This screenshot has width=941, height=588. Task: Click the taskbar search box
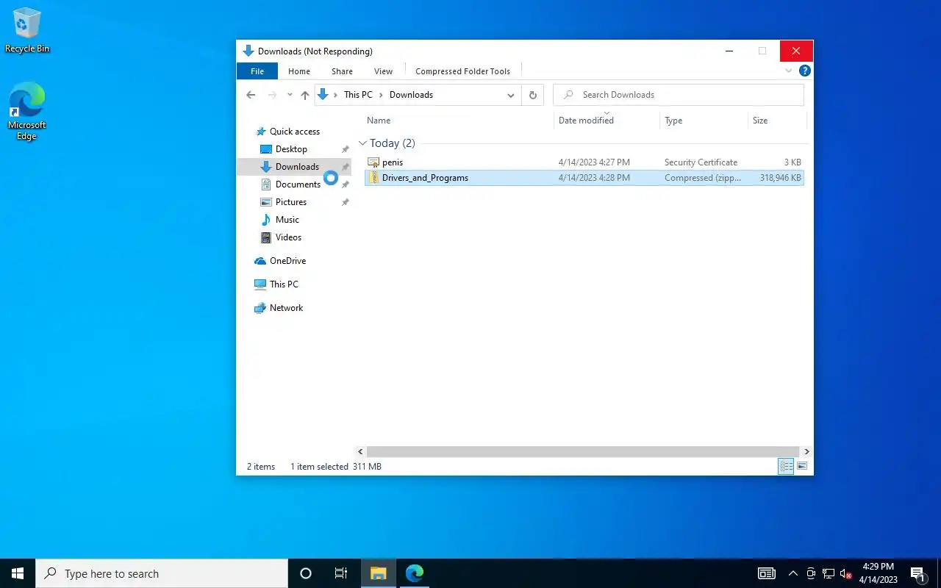(162, 573)
